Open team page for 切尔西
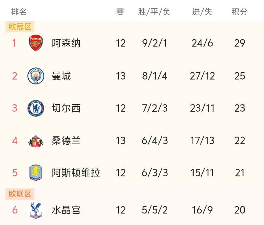The image size is (264, 225). pyautogui.click(x=66, y=108)
